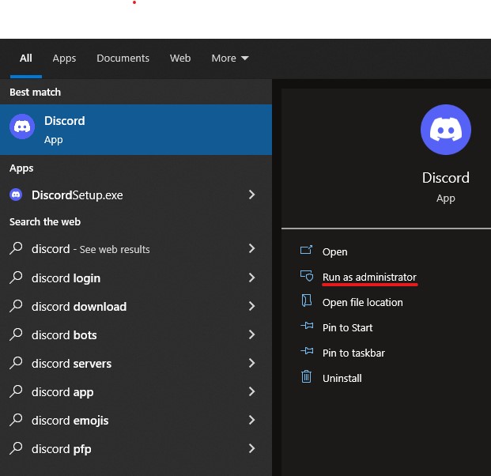Choose Pin to Start
The image size is (491, 476).
click(x=348, y=328)
